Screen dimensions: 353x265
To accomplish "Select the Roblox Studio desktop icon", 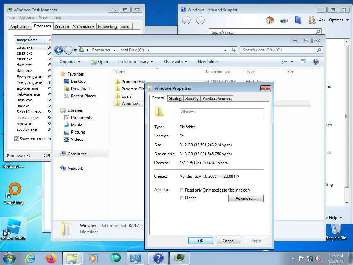I will pyautogui.click(x=13, y=229).
